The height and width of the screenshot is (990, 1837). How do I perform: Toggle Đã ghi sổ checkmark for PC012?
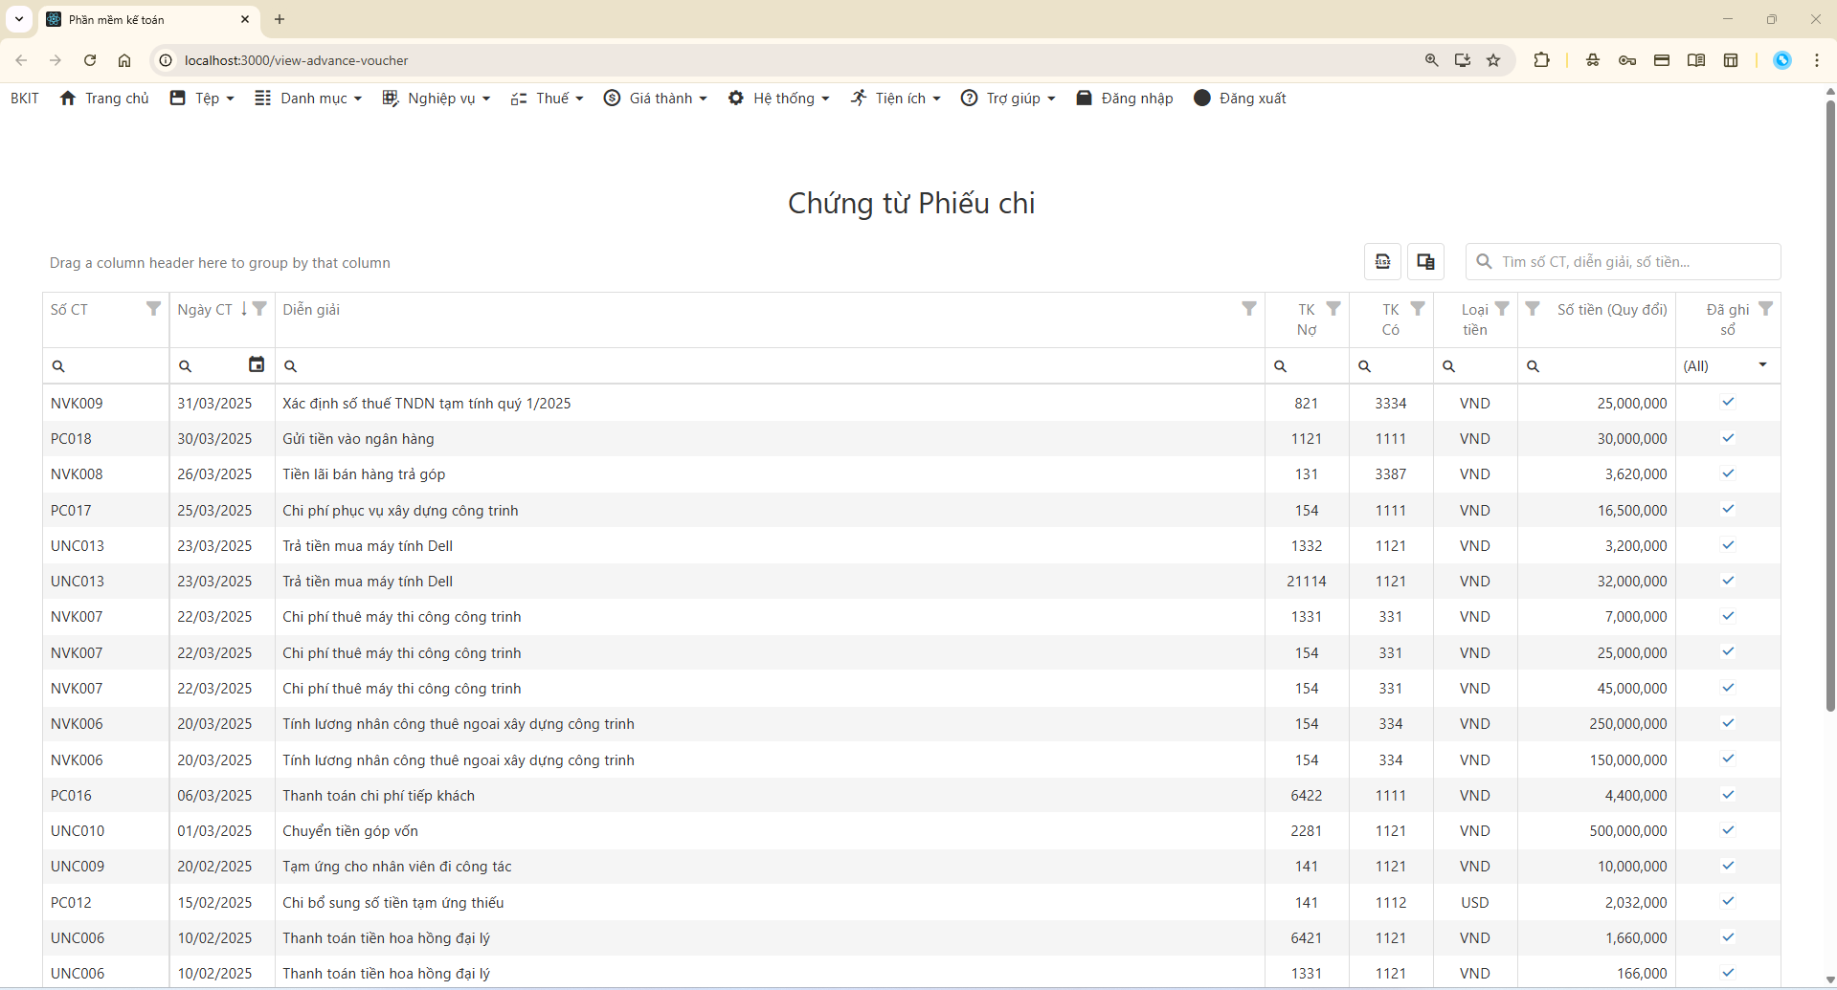[1728, 902]
